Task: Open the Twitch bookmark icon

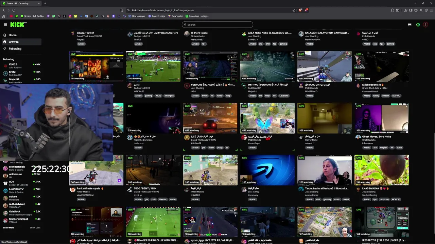Action: [x=48, y=16]
